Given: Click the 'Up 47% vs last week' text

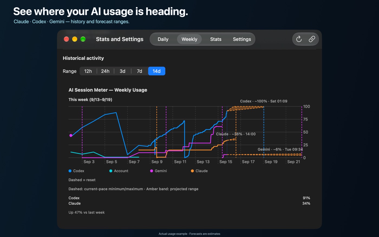Looking at the screenshot, I should pos(87,212).
